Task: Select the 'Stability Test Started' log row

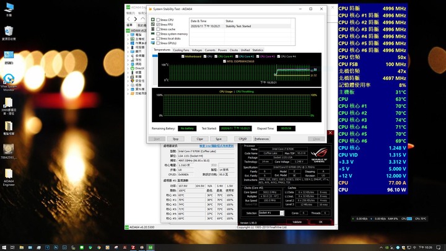Action: coord(240,26)
